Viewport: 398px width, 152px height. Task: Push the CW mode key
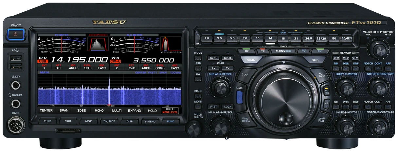coord(198,79)
